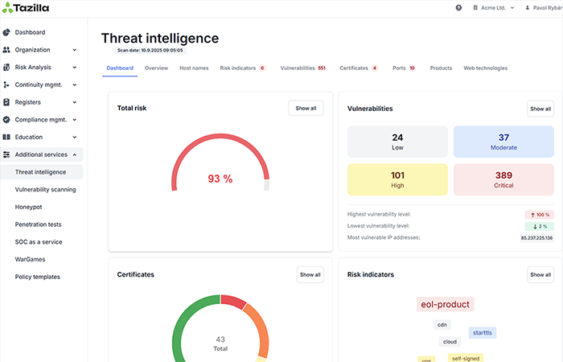Click Show all in Risk indicators card
Screen dimensions: 563x362
[540, 275]
